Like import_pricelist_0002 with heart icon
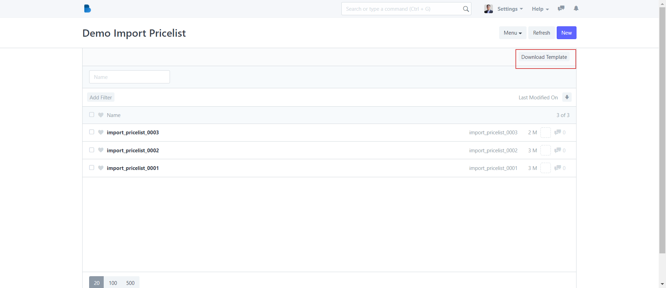The height and width of the screenshot is (288, 666). pyautogui.click(x=101, y=150)
